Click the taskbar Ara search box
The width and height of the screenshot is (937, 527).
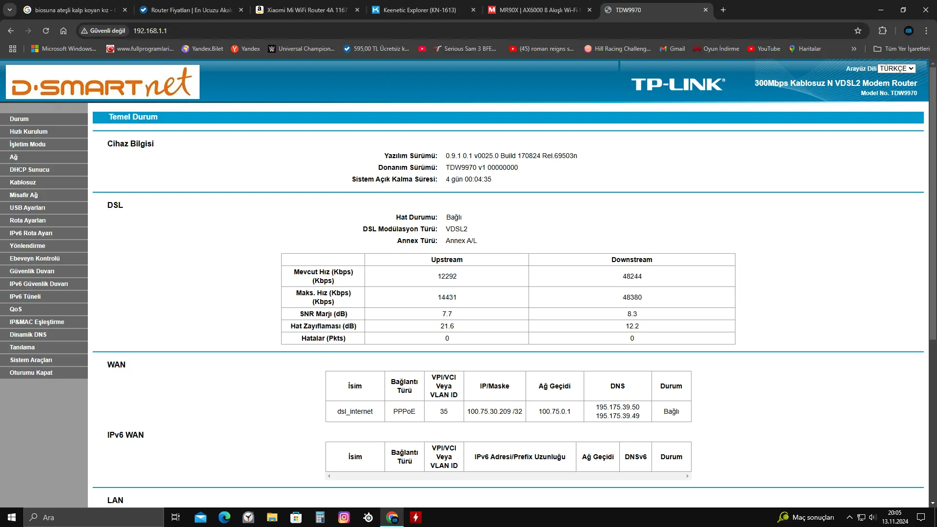(x=94, y=517)
